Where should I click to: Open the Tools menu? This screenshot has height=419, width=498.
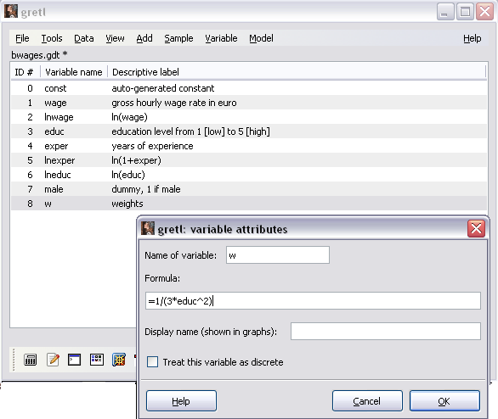coord(52,38)
